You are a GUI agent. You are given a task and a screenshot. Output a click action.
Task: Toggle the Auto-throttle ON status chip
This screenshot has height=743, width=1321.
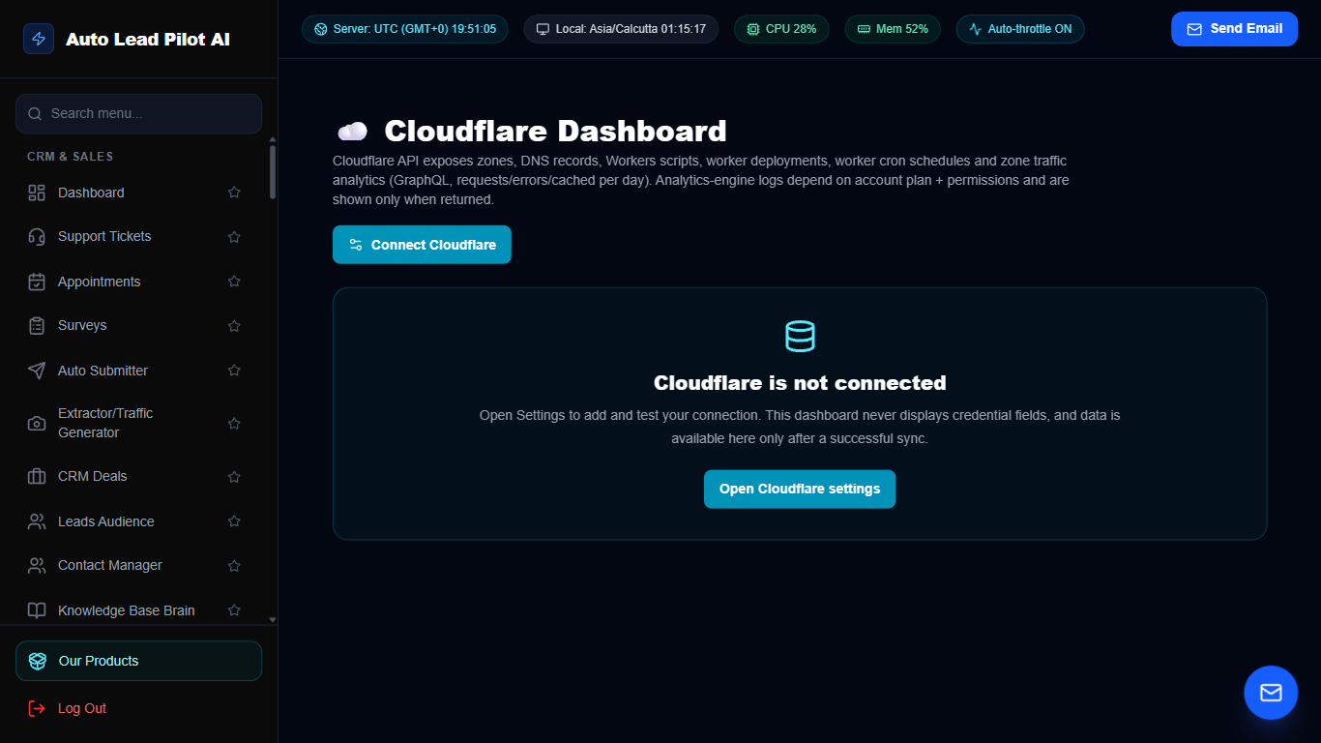(x=1020, y=29)
